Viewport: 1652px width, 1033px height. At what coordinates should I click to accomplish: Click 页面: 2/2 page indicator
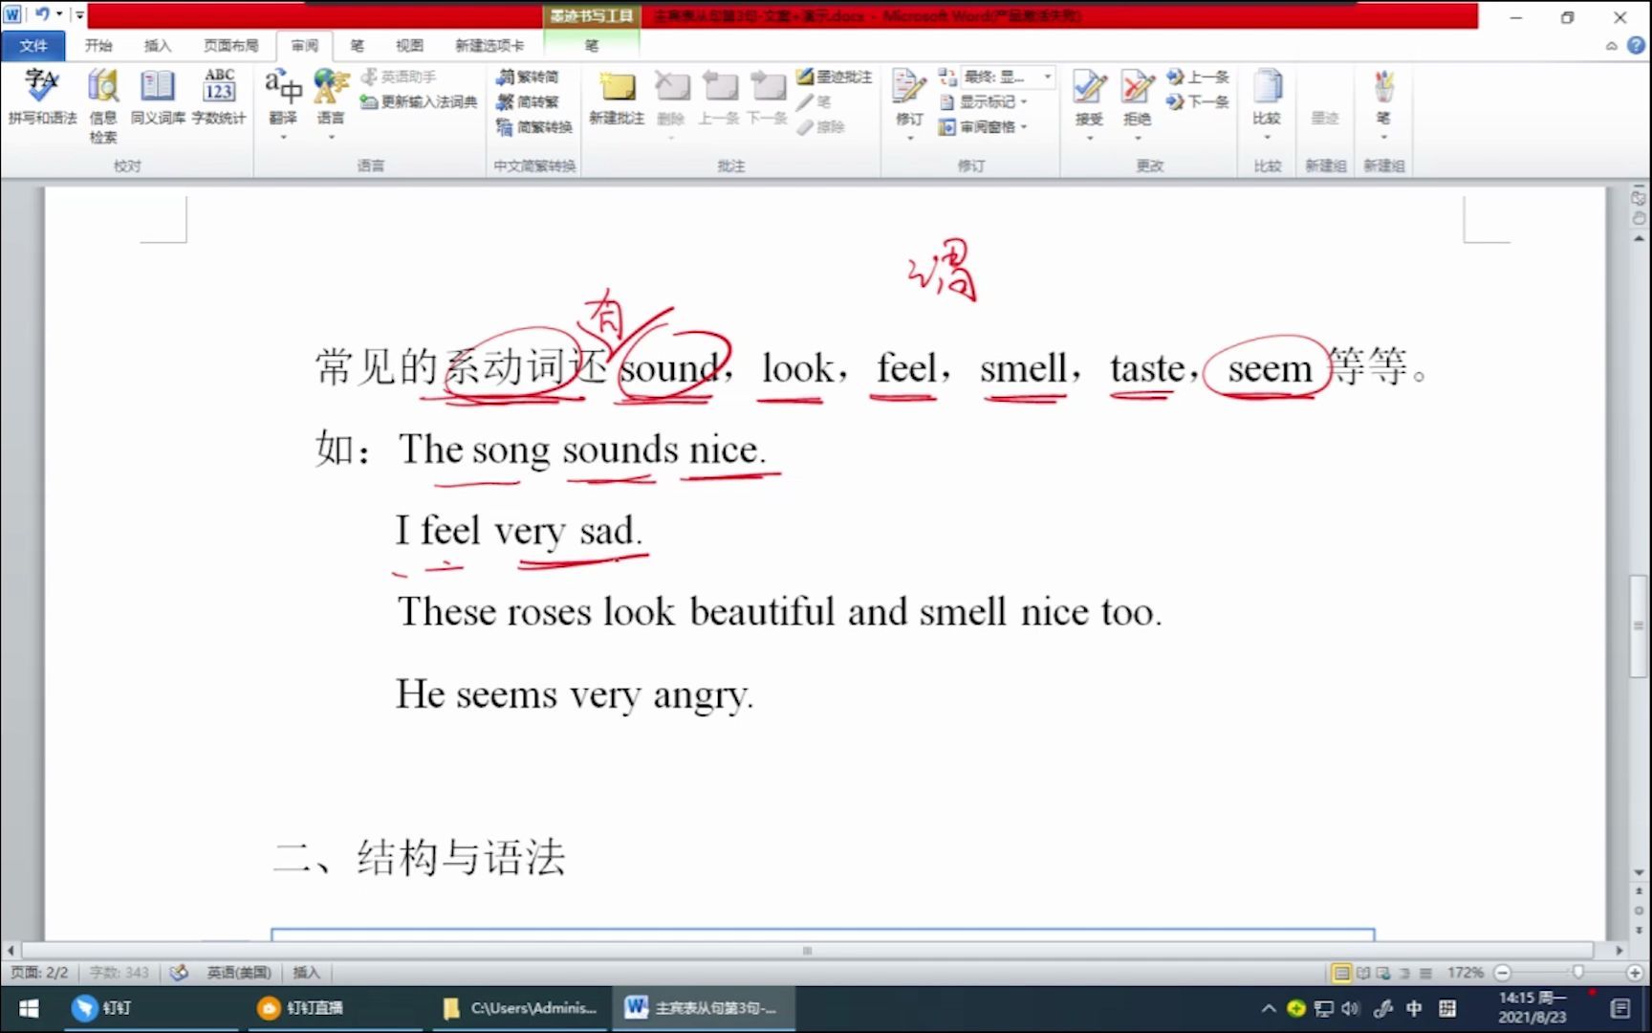click(x=39, y=973)
